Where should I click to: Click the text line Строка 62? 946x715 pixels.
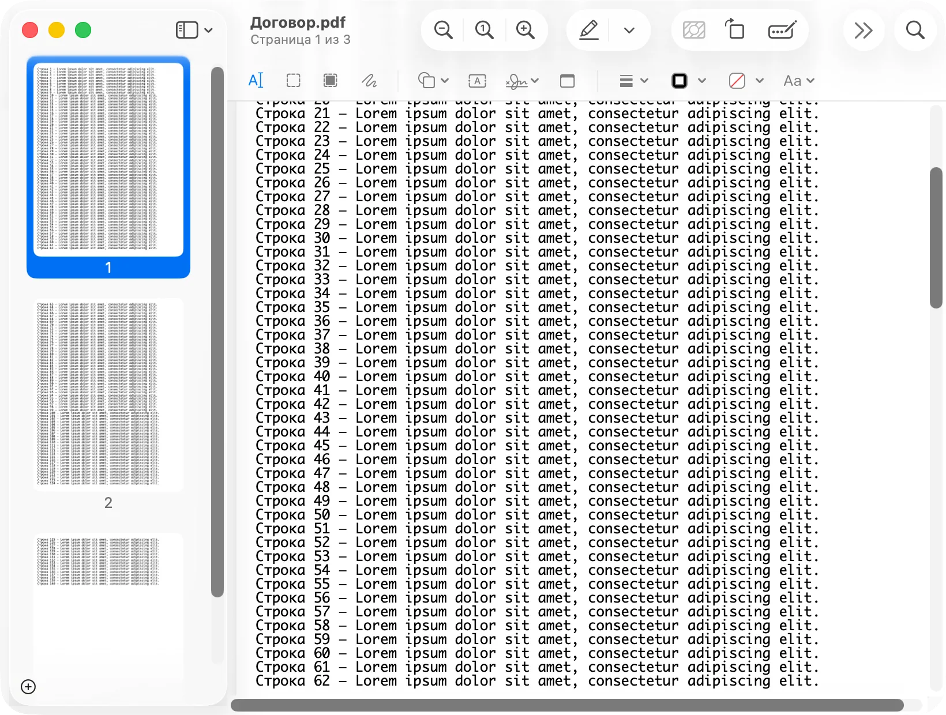536,681
